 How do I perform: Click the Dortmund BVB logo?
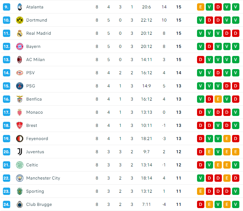coord(20,20)
